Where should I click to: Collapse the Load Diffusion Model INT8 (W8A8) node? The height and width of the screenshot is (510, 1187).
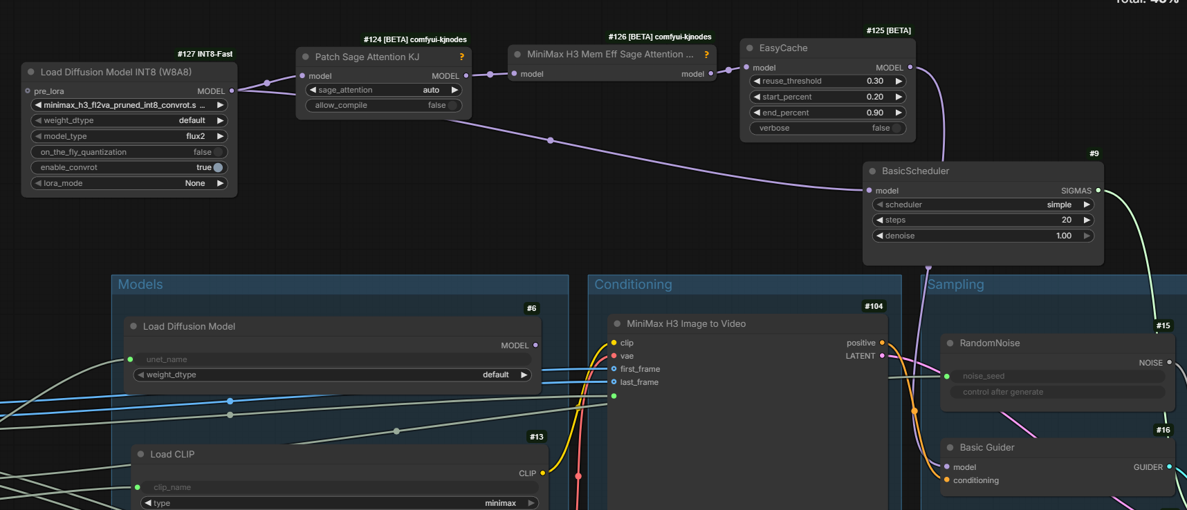click(31, 72)
